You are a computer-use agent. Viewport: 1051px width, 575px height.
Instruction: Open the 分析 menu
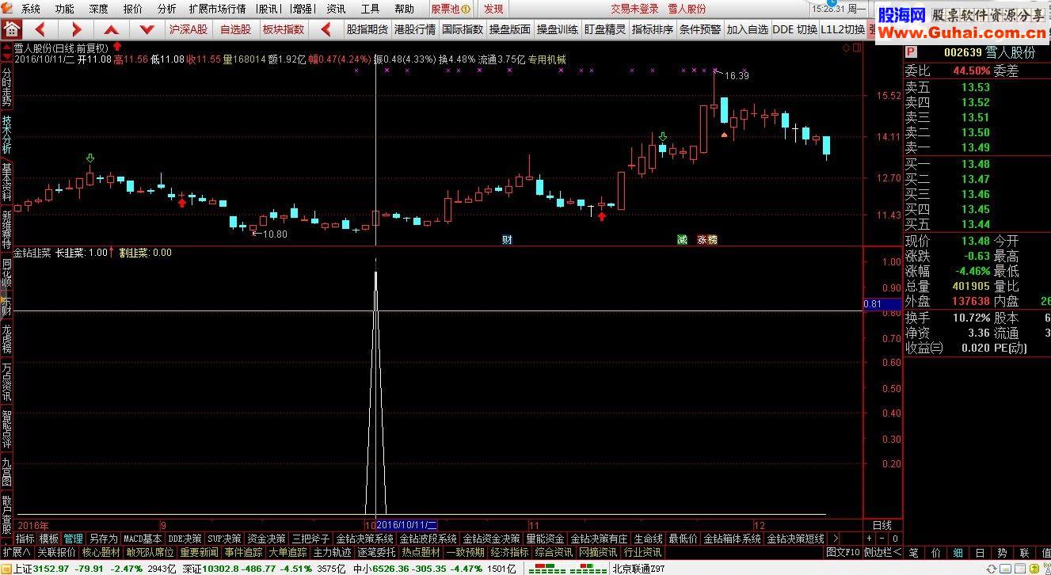tap(167, 10)
